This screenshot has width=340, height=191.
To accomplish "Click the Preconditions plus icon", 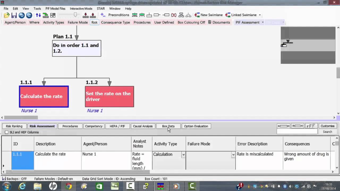I will (103, 15).
